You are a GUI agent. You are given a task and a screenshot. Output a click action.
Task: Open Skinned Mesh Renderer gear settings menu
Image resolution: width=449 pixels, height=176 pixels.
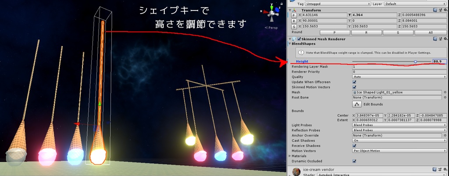pos(445,39)
